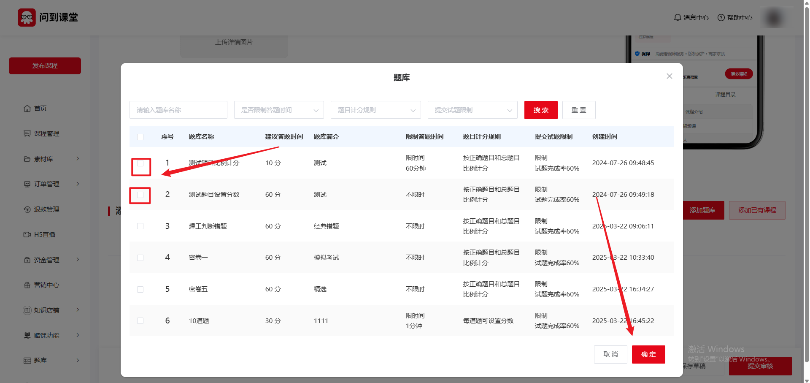
Task: Click the 经典错题 description cell
Action: coord(327,226)
